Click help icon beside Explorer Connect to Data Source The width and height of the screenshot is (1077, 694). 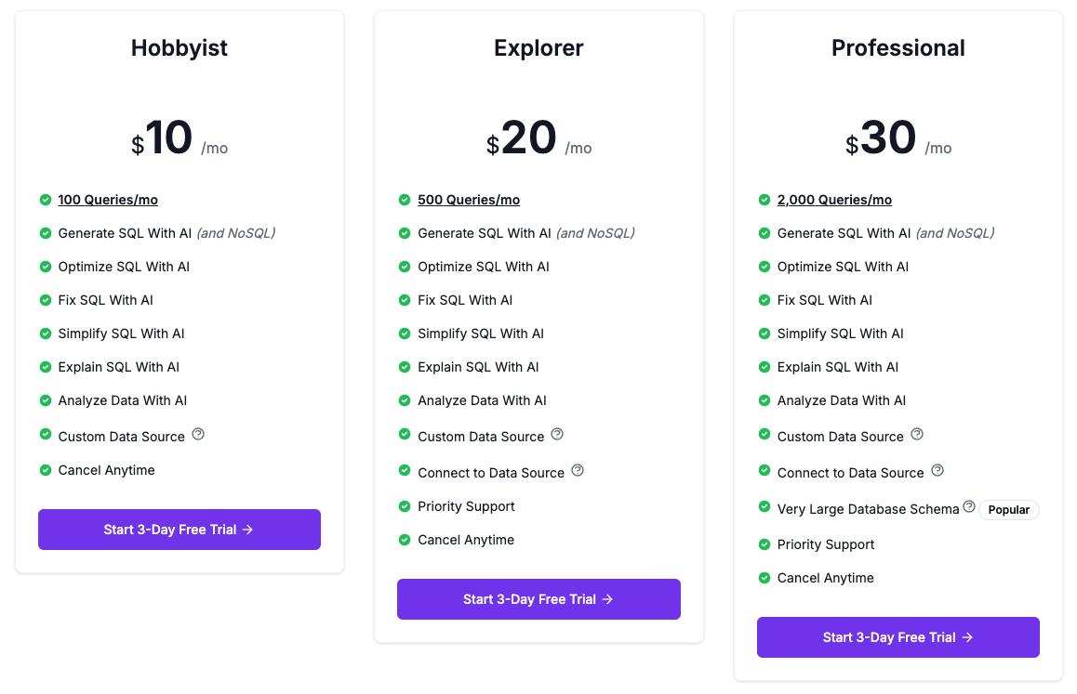578,470
